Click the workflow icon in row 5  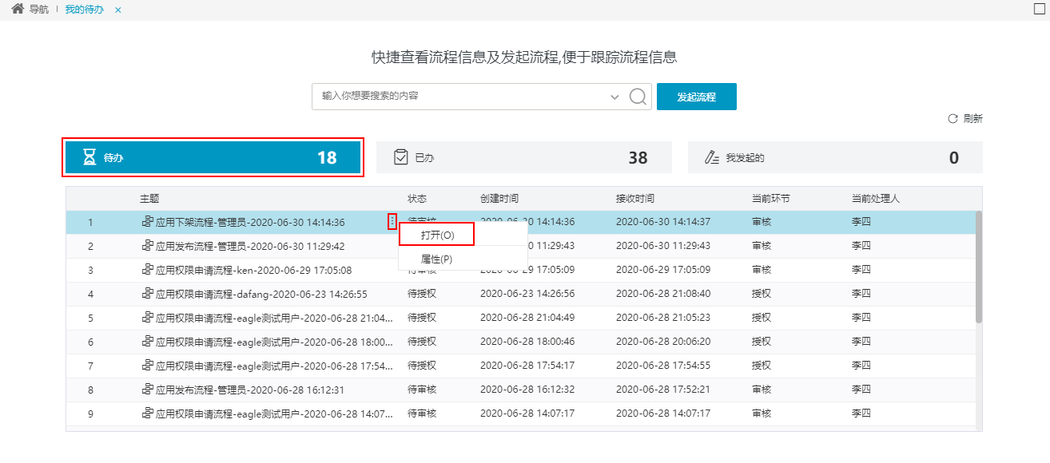[147, 318]
